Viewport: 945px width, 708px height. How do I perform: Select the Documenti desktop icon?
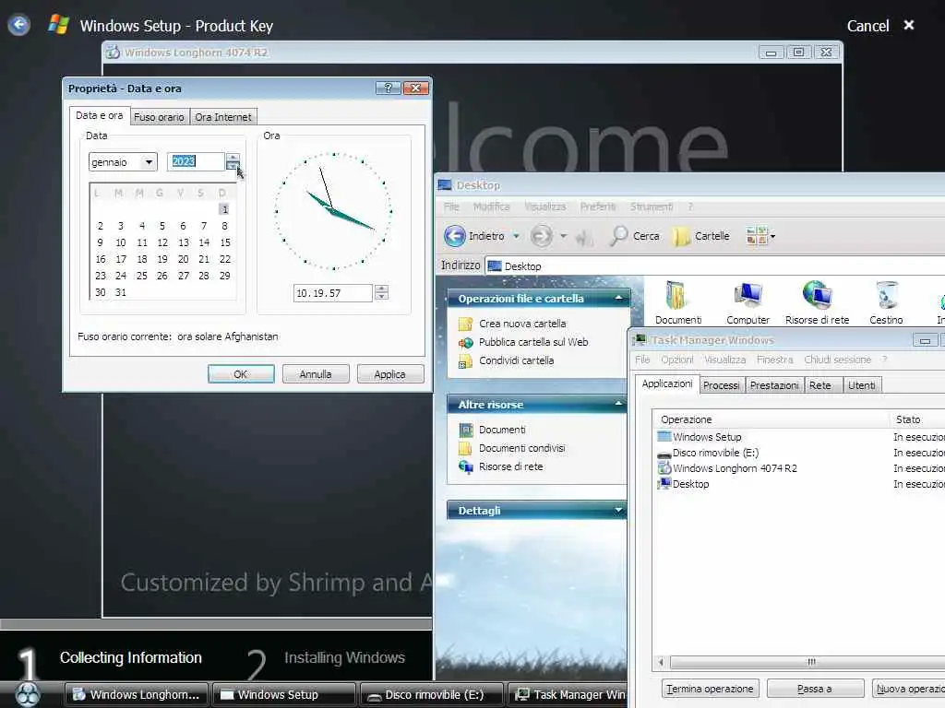click(678, 302)
